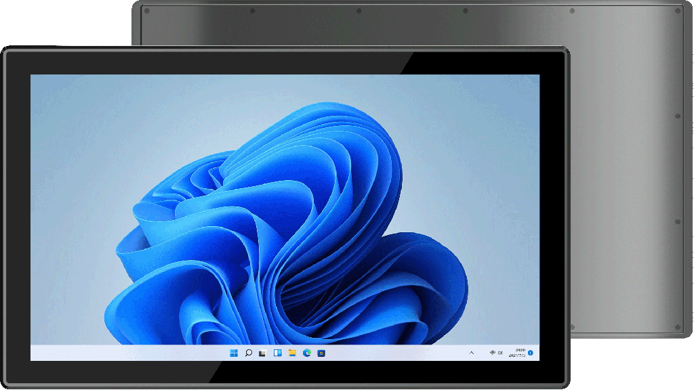Launch Microsoft Edge from the taskbar
694x390 pixels.
click(307, 353)
